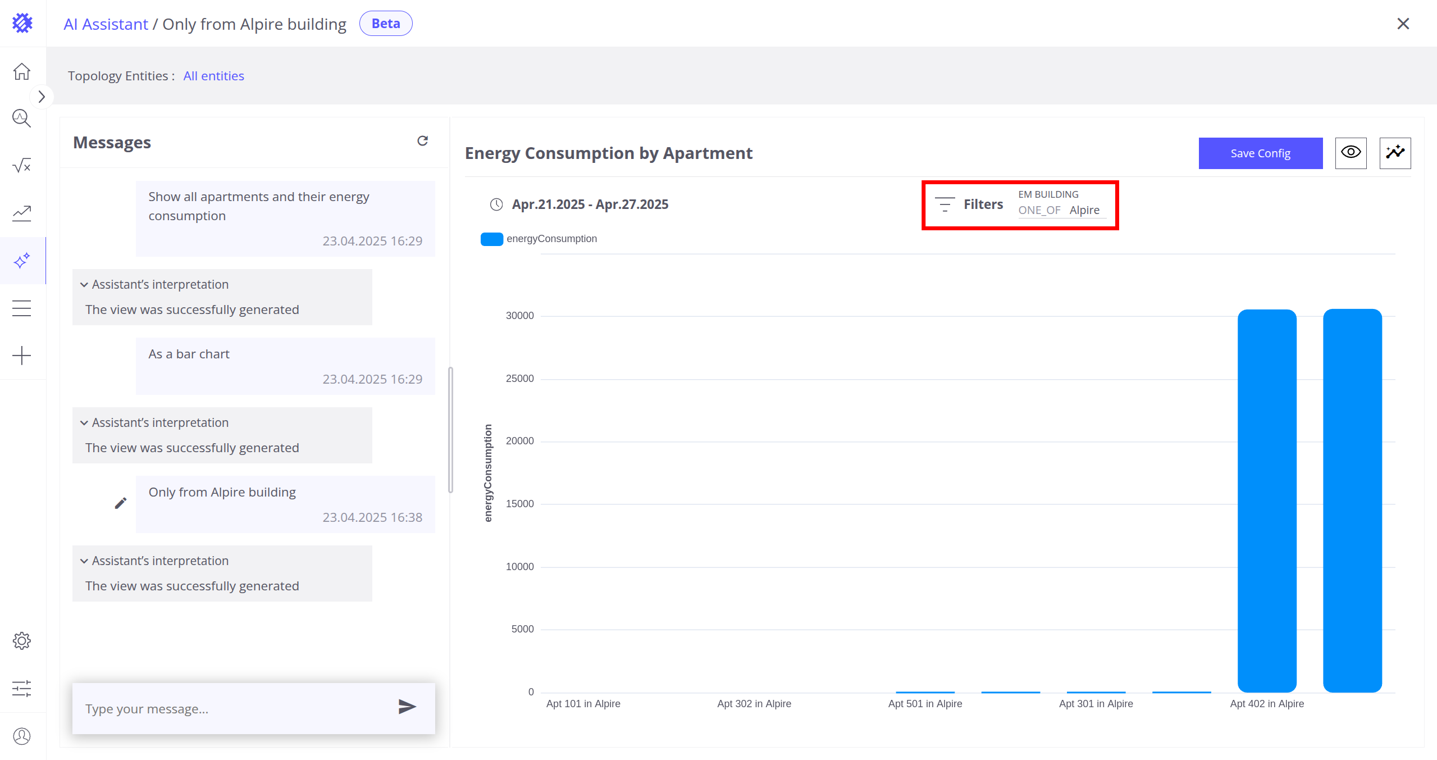Click the Save Config button
1437x760 pixels.
pos(1260,153)
